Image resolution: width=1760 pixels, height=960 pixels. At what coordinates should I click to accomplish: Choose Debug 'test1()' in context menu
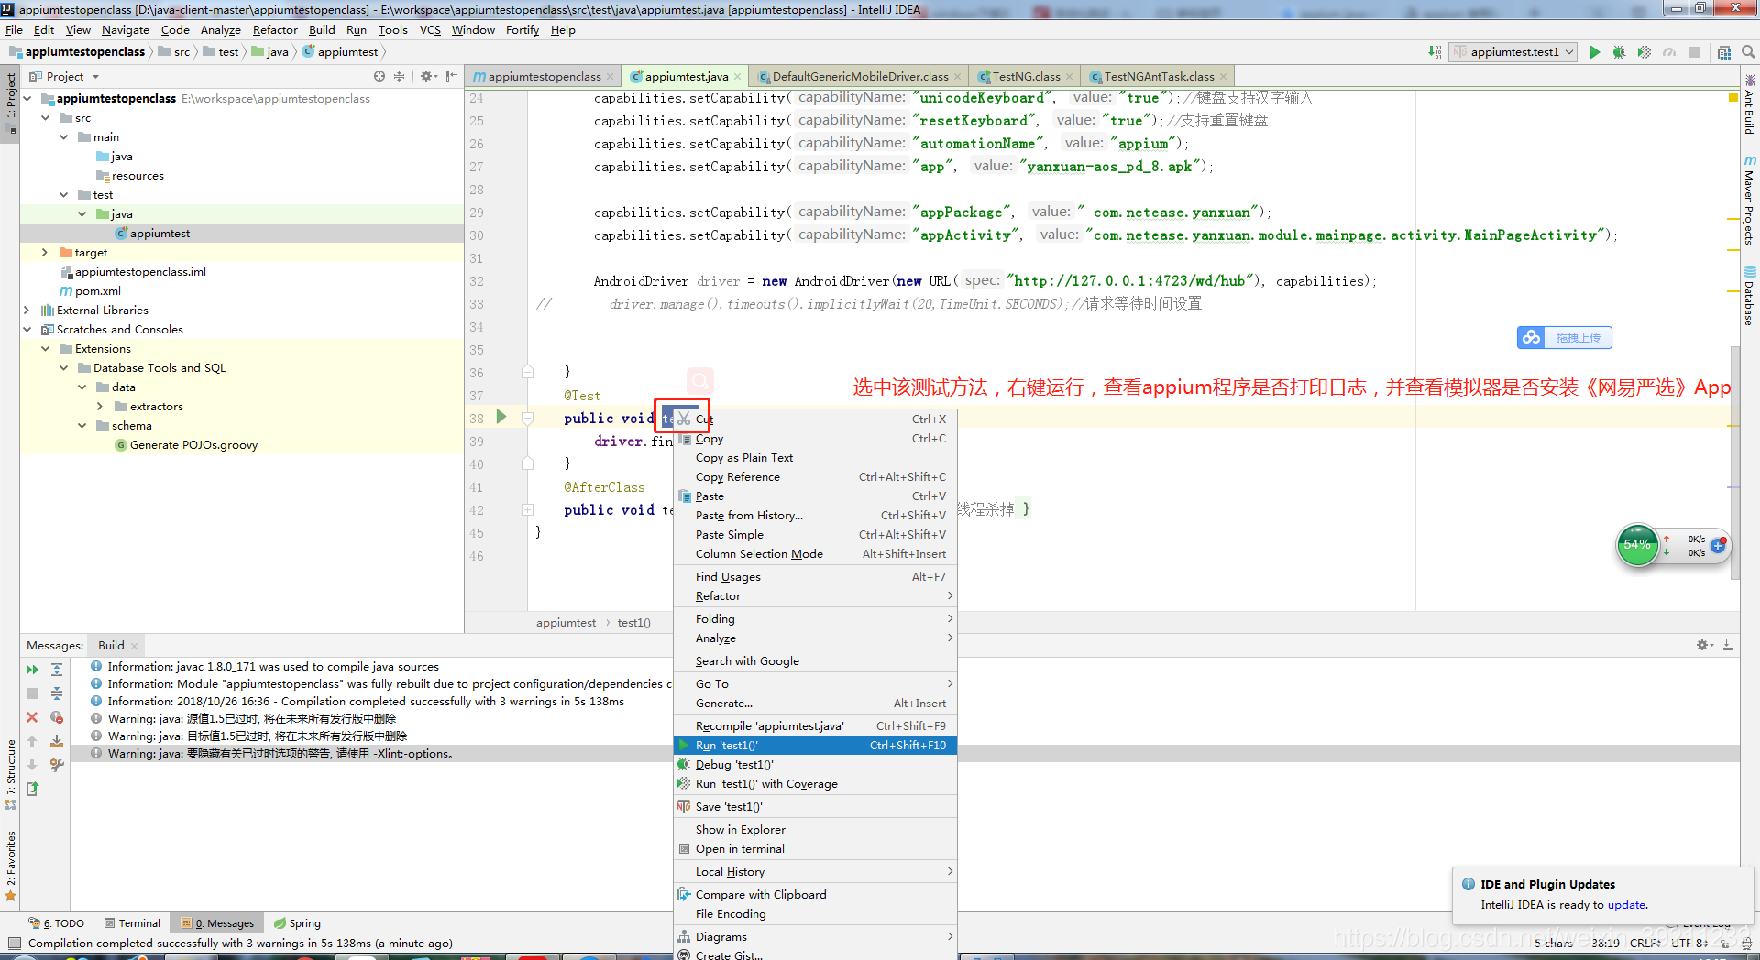[815, 765]
